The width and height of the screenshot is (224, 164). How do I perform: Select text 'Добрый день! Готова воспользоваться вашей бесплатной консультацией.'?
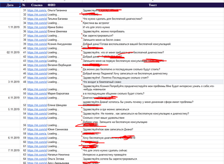click(x=127, y=44)
